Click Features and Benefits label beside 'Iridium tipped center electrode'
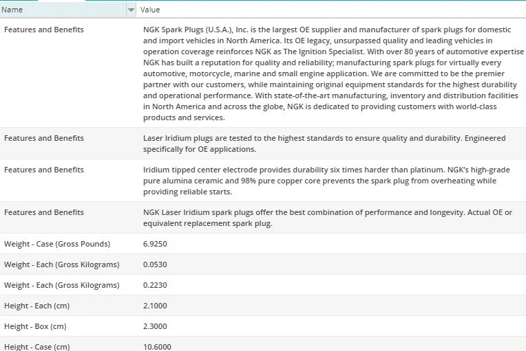The width and height of the screenshot is (526, 351). [44, 170]
